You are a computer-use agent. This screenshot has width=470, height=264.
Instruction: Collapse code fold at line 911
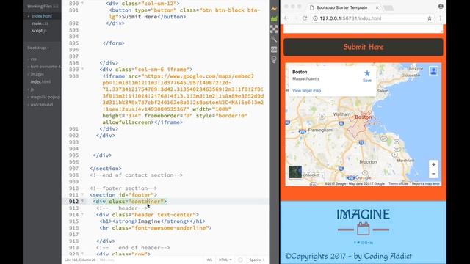[82, 195]
